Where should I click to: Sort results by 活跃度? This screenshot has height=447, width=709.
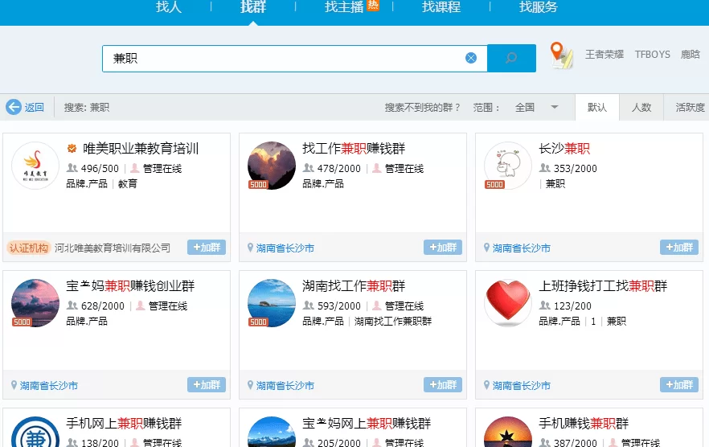[x=690, y=107]
